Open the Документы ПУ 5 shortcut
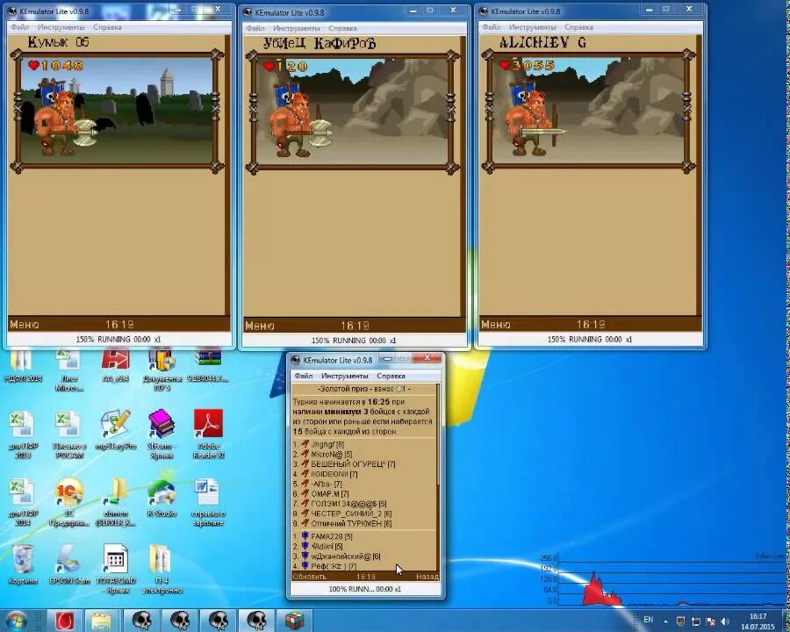This screenshot has width=790, height=632. coord(162,370)
